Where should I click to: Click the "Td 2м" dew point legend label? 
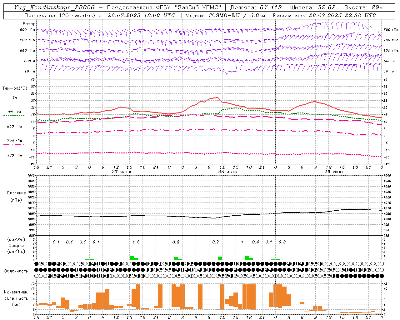tap(14, 112)
